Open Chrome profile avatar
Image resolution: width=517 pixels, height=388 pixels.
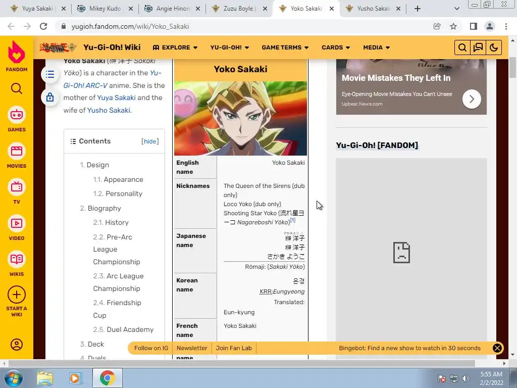tap(490, 26)
